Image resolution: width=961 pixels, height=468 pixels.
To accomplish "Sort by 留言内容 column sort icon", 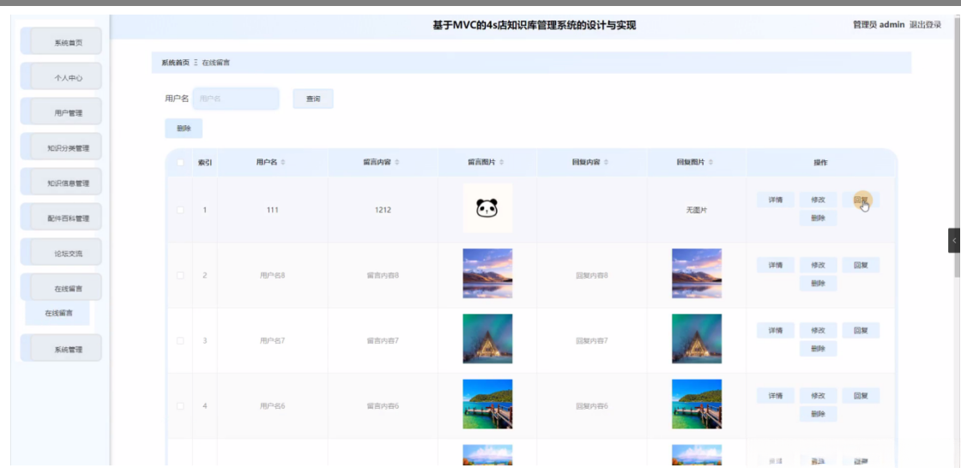I will click(x=397, y=162).
